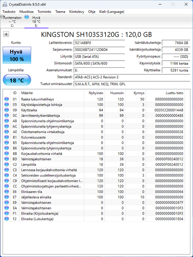Screen dimensions: 193x257
Task: Click status icon for attribute B6 row
Action: tap(6, 148)
